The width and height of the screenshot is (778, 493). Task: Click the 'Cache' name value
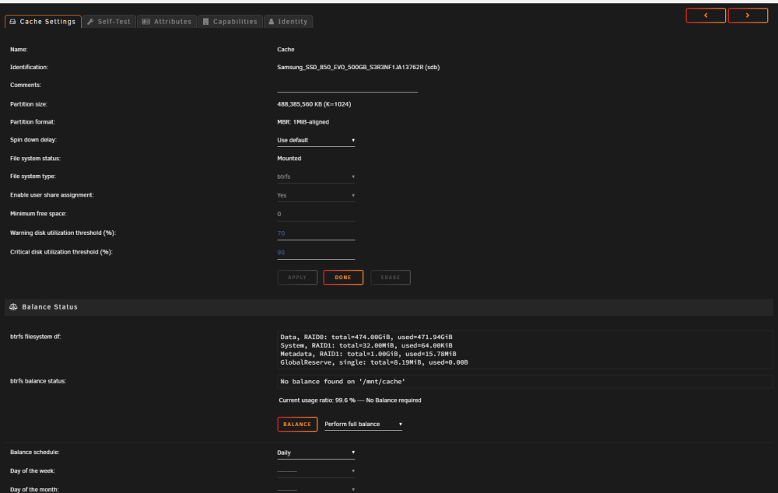click(286, 50)
